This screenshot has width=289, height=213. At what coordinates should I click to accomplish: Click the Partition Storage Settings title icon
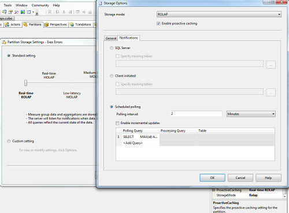click(x=4, y=42)
